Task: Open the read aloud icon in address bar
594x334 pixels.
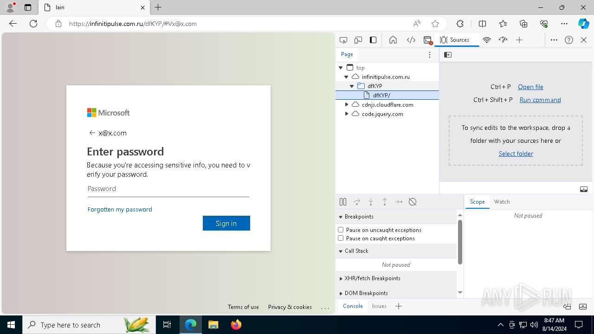Action: [x=417, y=24]
